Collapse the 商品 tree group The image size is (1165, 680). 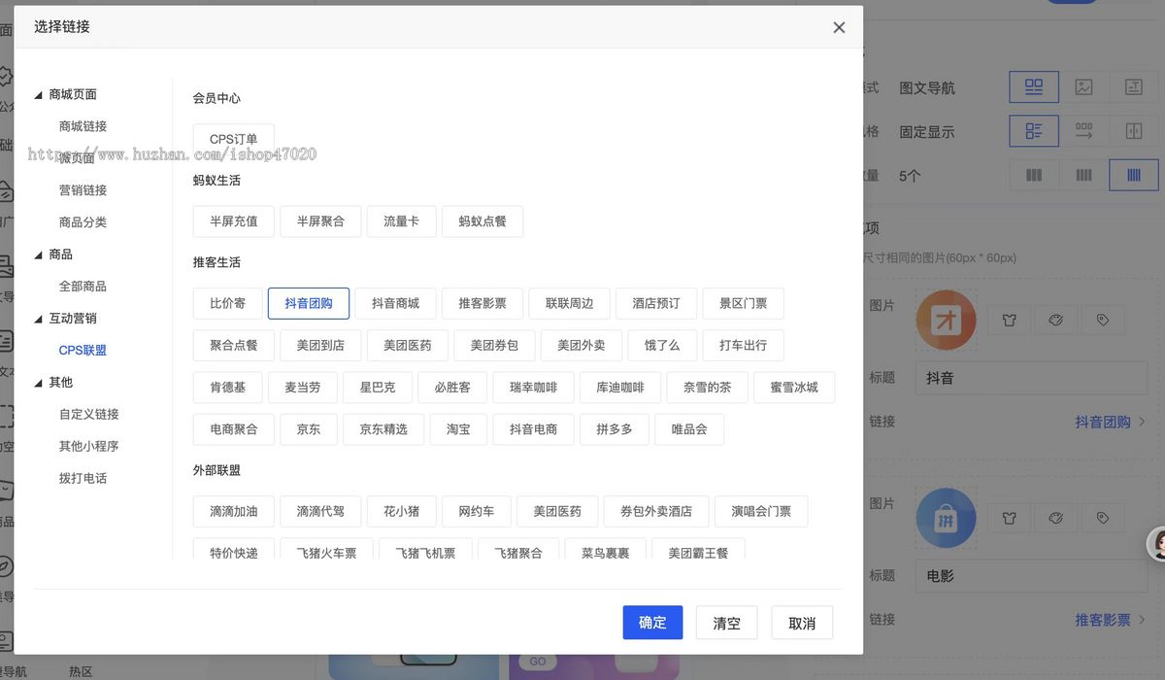(x=39, y=254)
